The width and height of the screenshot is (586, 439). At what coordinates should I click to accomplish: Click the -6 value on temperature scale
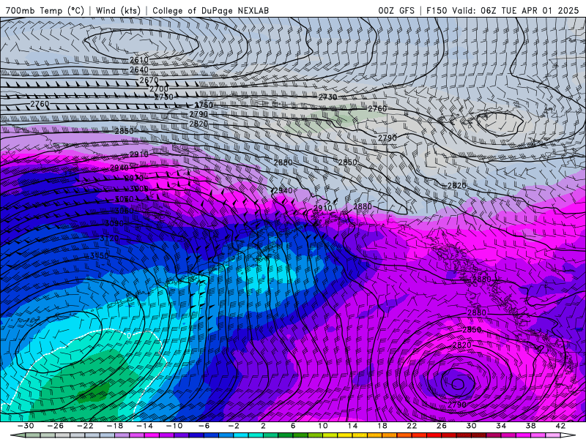[x=204, y=426]
